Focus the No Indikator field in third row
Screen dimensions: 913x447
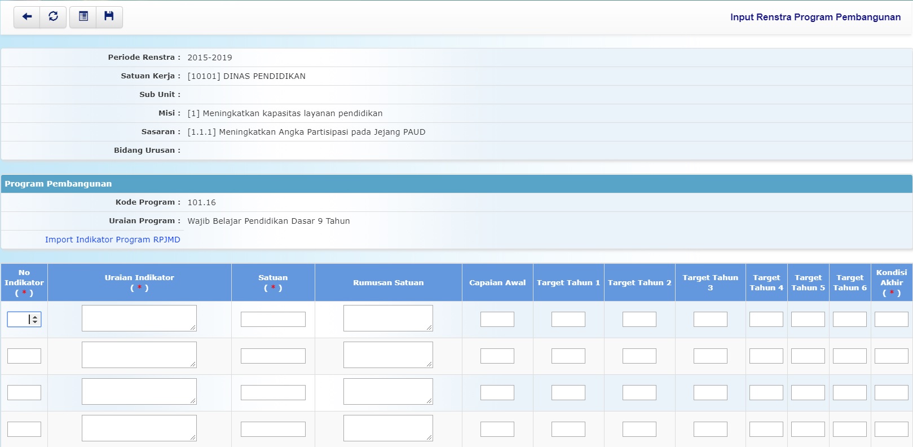(24, 392)
